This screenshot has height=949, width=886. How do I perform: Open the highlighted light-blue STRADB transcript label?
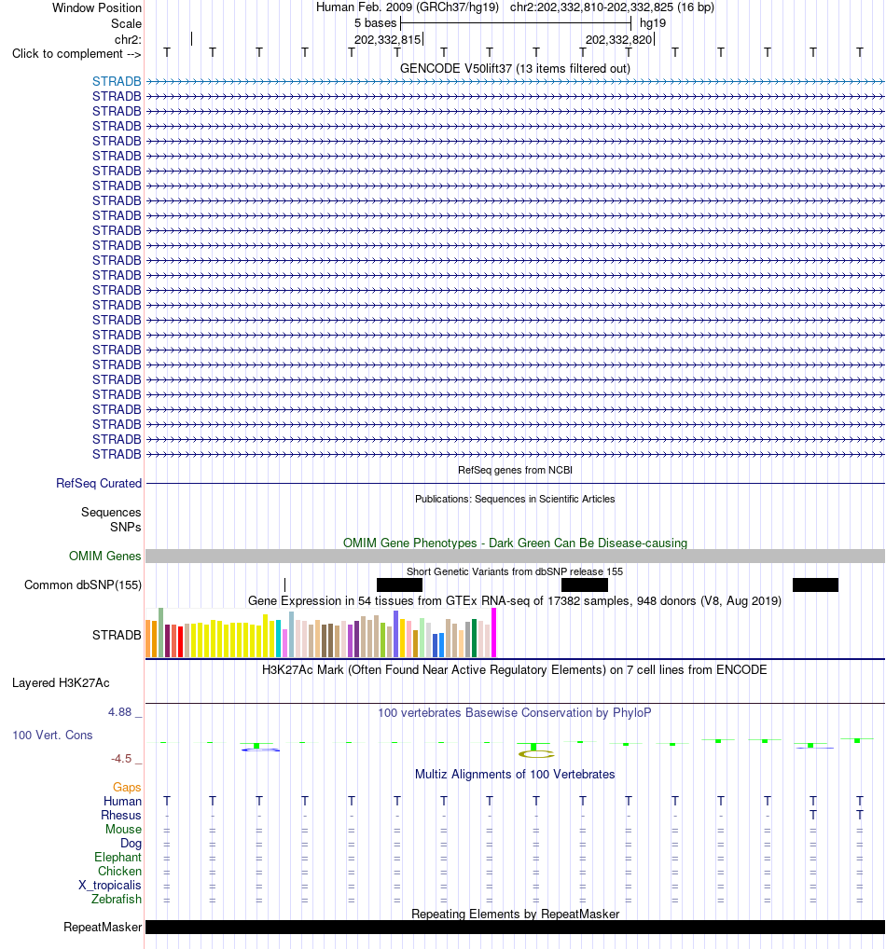click(117, 81)
